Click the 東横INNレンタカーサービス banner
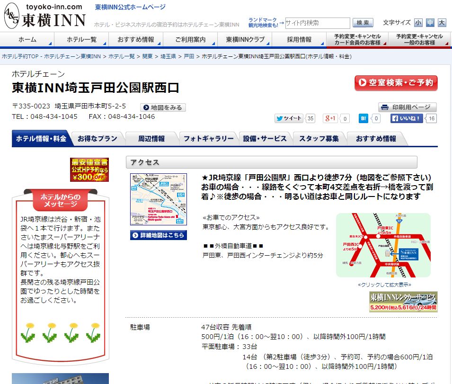 click(x=403, y=302)
